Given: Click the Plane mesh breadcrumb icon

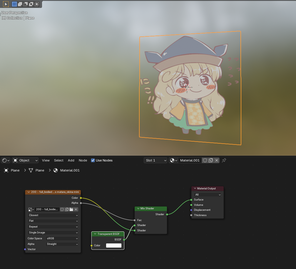Looking at the screenshot, I should tap(31, 170).
